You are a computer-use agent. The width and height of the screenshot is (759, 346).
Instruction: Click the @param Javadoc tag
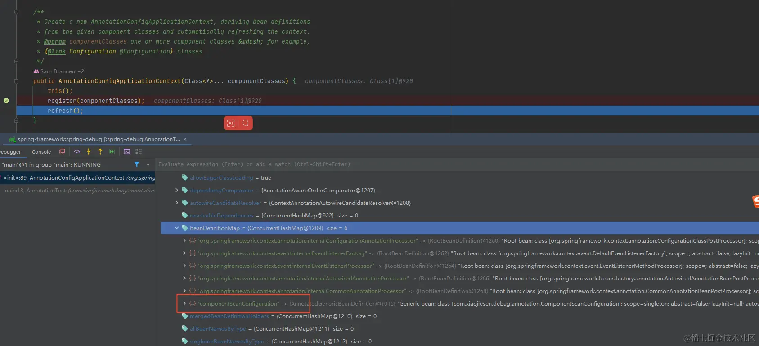pyautogui.click(x=55, y=41)
